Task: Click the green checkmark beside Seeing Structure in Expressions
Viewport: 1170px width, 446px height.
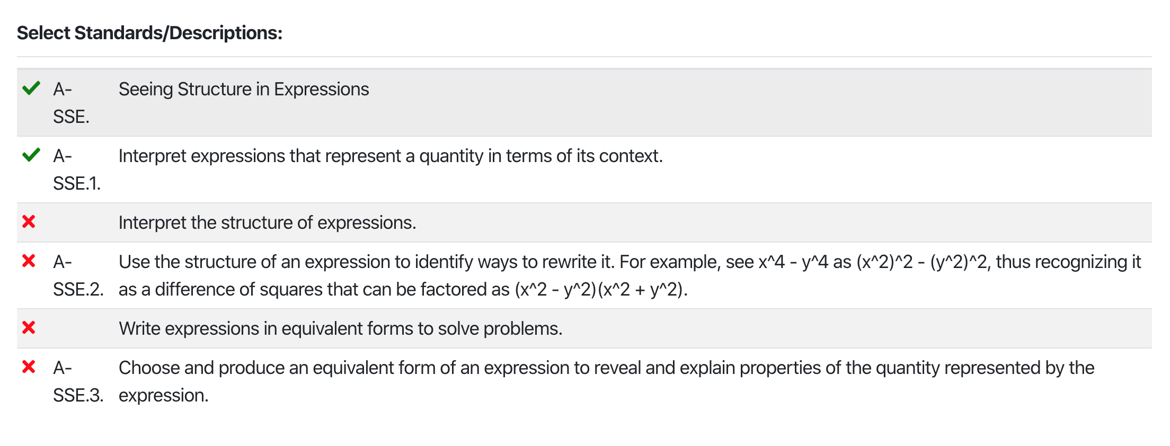Action: tap(31, 88)
